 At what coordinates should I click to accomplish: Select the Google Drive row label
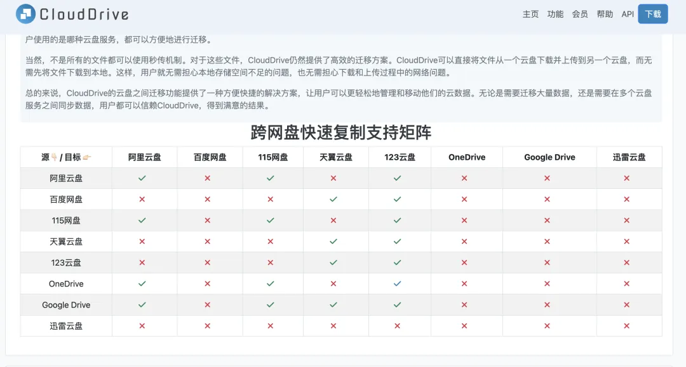[66, 305]
